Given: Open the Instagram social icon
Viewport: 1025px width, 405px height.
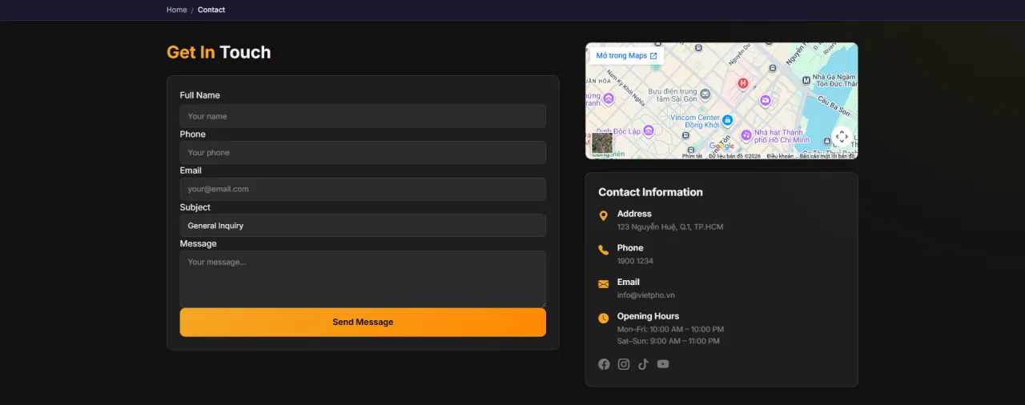Looking at the screenshot, I should tap(624, 364).
